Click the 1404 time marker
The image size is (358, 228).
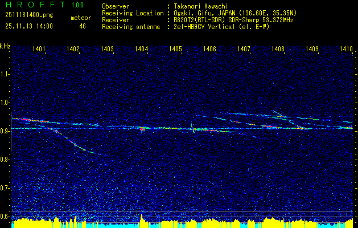pos(141,48)
